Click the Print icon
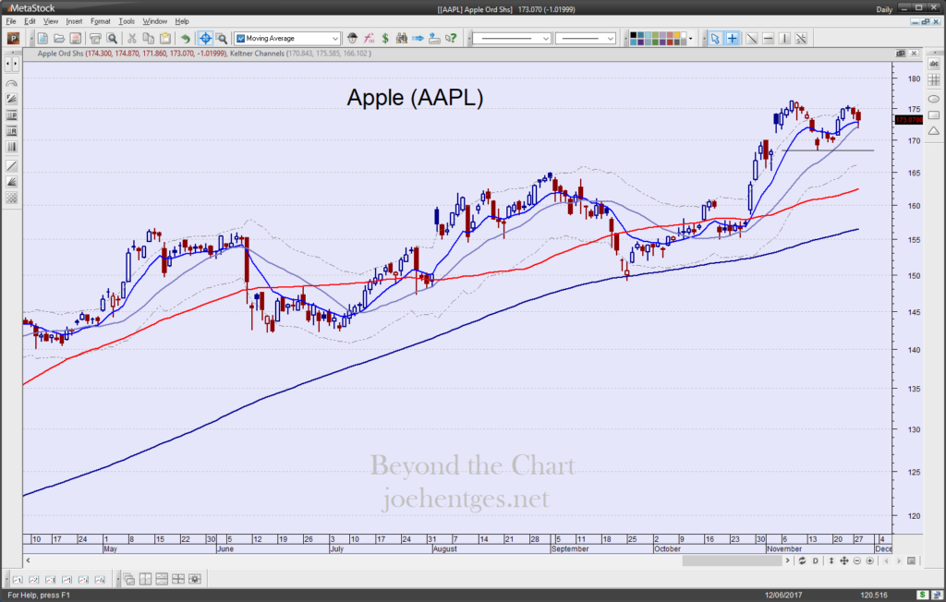This screenshot has width=946, height=602. (x=95, y=39)
